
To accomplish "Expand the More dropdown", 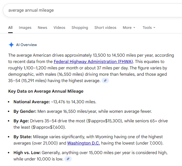I will click(x=129, y=28).
